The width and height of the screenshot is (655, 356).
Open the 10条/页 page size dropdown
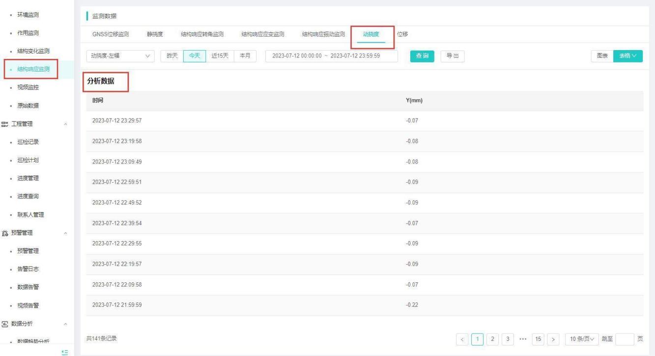pos(581,339)
